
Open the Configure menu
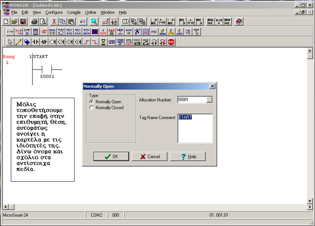54,12
